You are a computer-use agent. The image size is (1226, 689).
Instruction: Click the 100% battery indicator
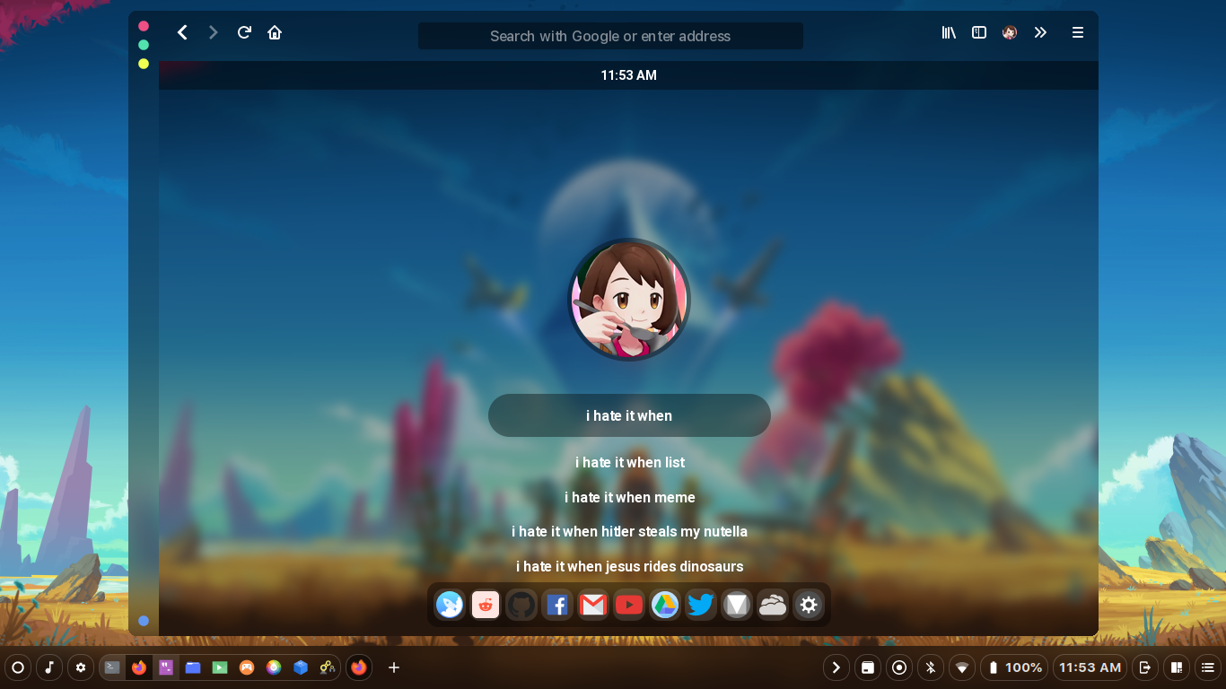coord(1015,667)
